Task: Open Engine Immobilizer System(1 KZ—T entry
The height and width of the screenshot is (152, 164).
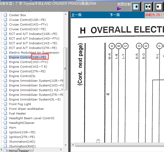Action: [x=36, y=90]
